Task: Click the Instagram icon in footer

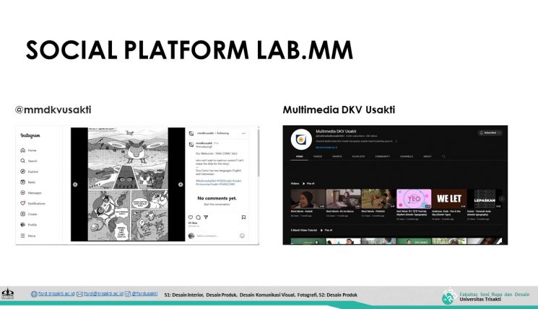Action: click(128, 294)
